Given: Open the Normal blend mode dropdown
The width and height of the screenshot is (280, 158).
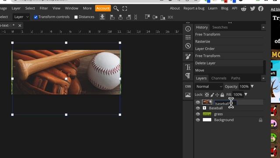Looking at the screenshot, I should pos(209,86).
